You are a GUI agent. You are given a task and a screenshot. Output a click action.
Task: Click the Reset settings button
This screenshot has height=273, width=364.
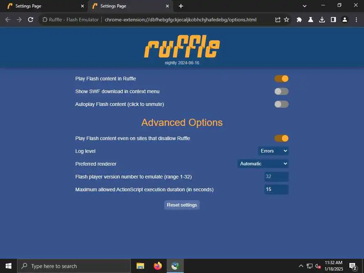pyautogui.click(x=182, y=205)
